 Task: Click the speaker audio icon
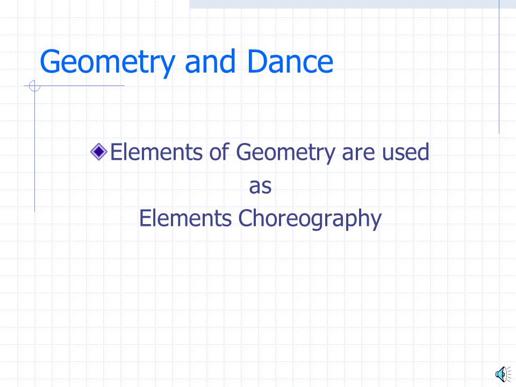[x=503, y=374]
